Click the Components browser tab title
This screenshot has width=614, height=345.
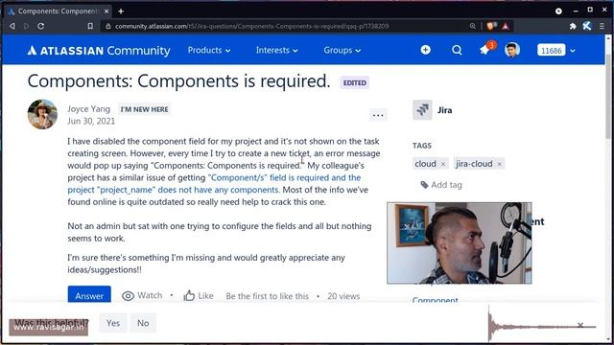tap(58, 11)
